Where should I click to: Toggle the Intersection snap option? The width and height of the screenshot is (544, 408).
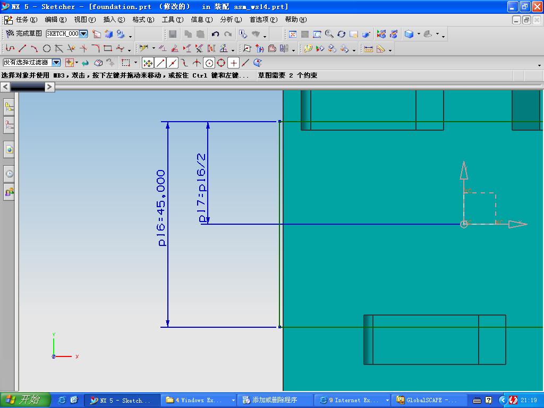tap(197, 63)
